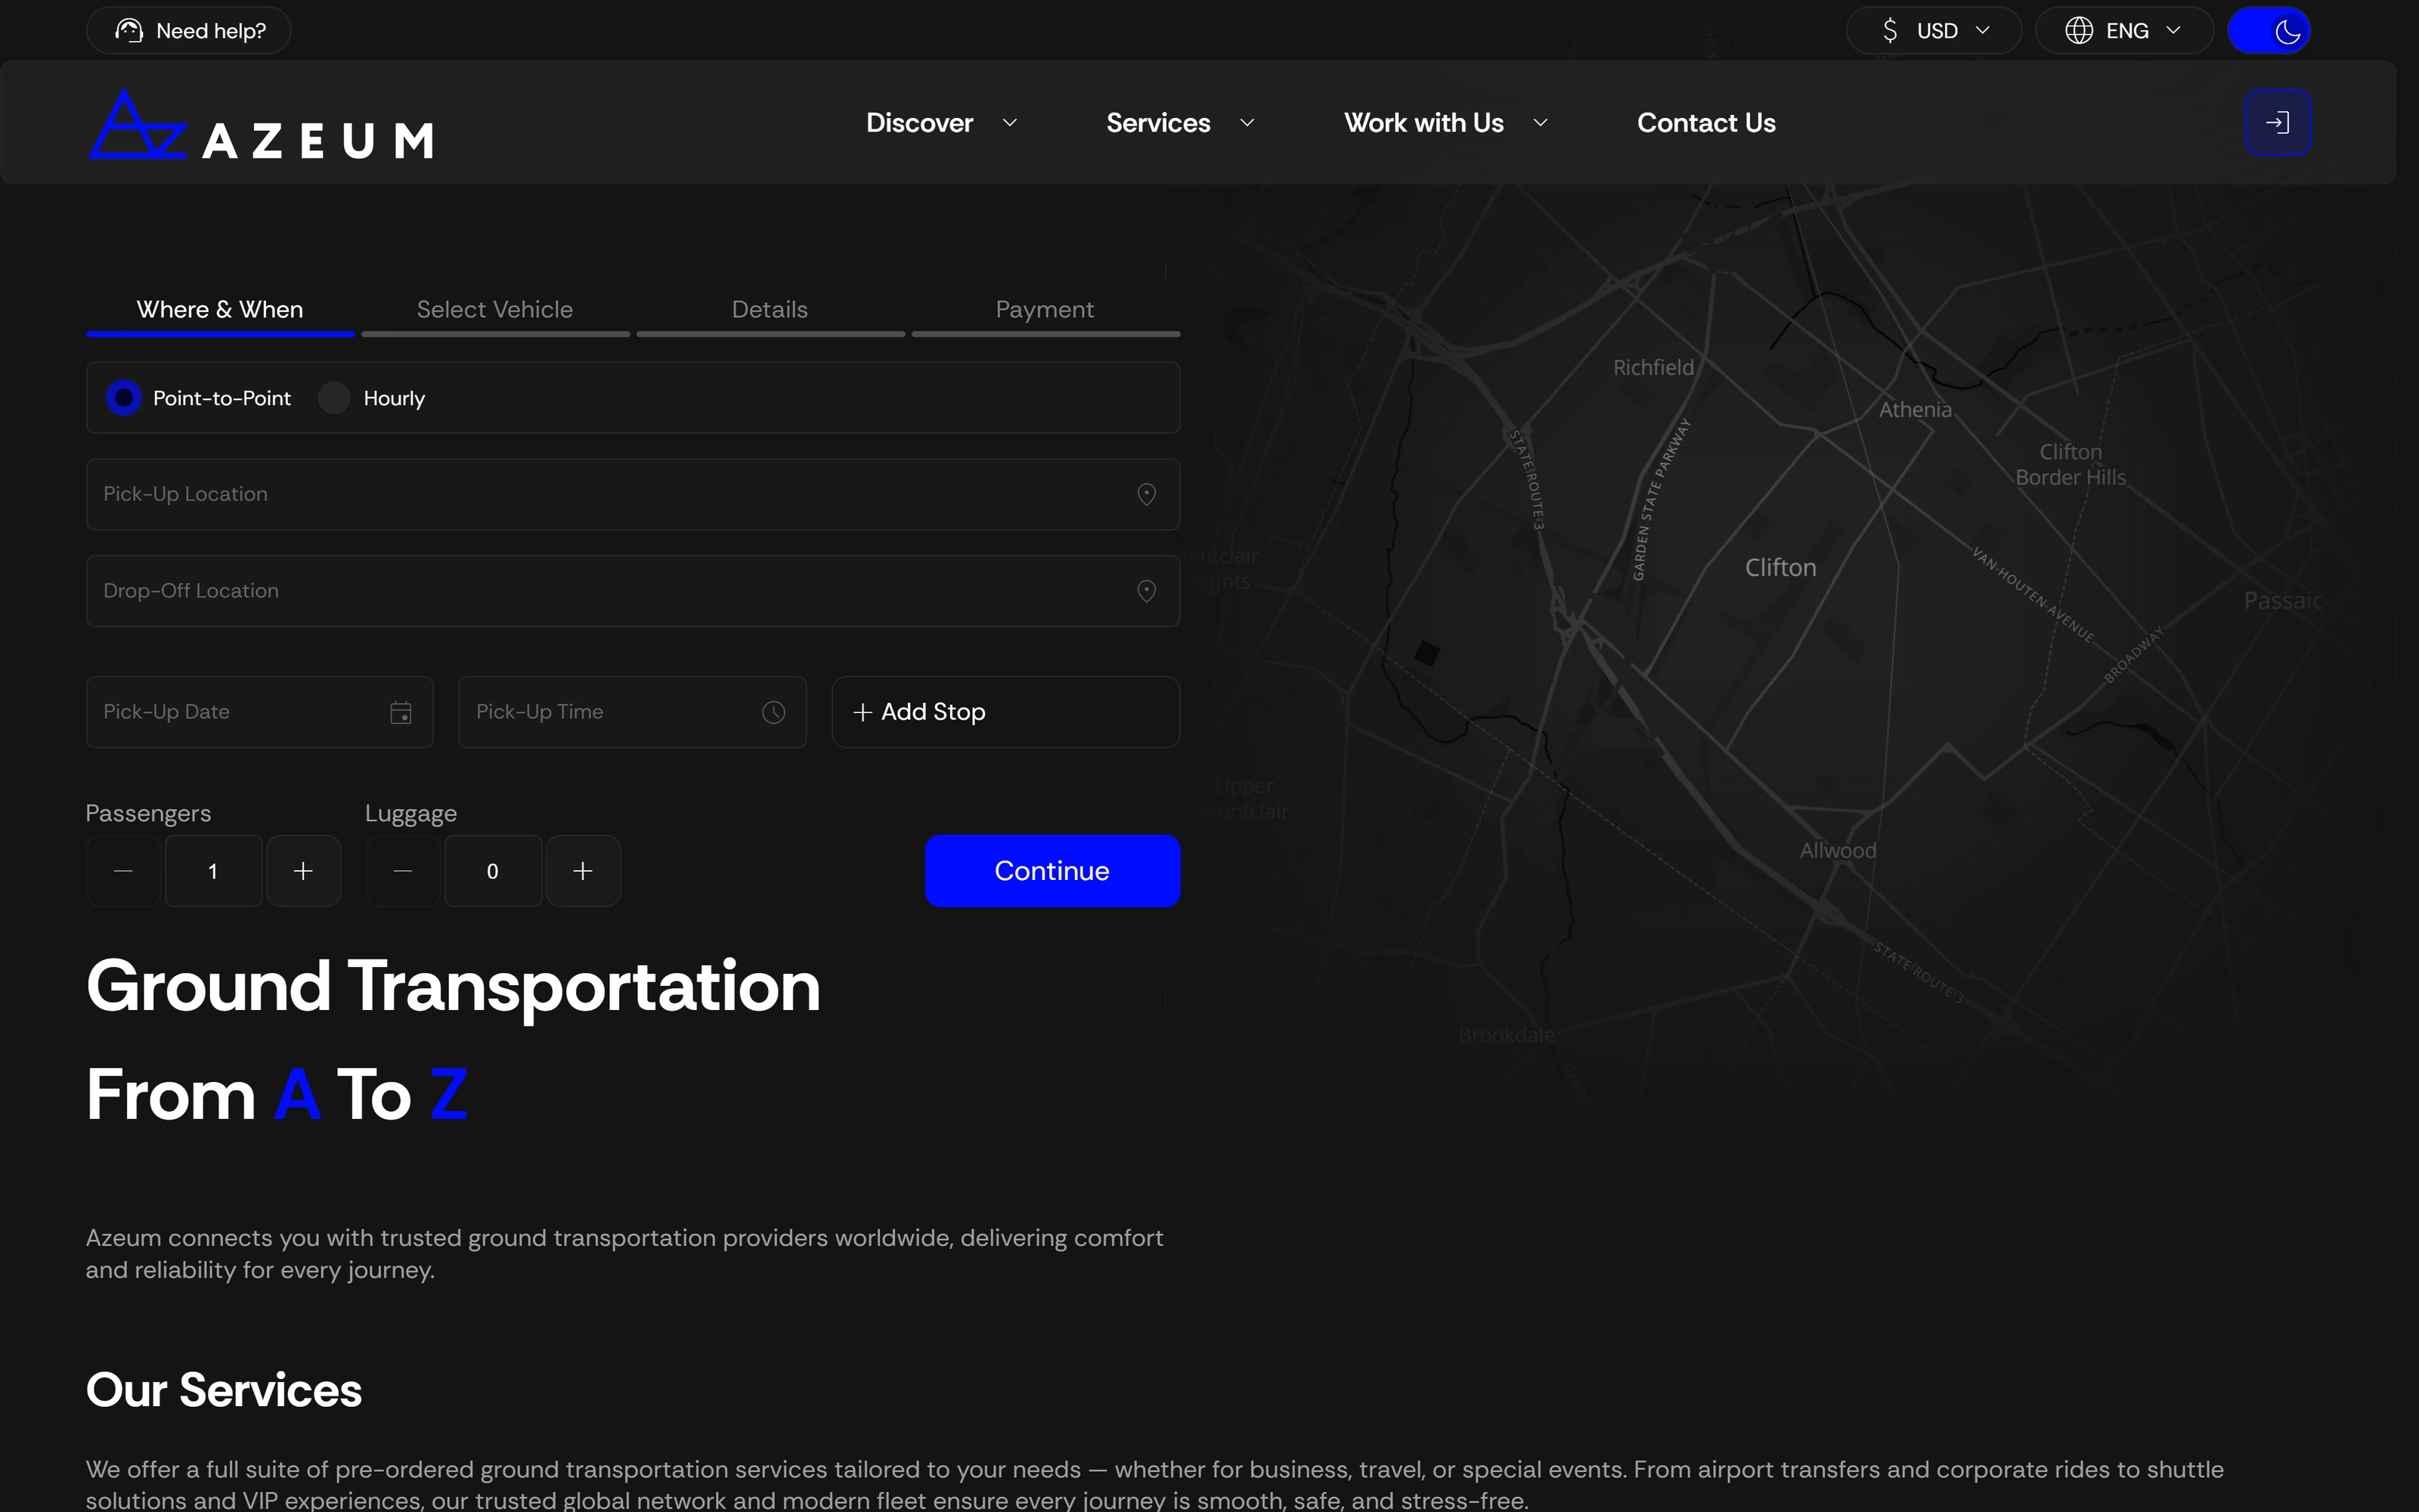Screen dimensions: 2419x1512
Task: Select the Point-to-Point radio option
Action: click(x=124, y=398)
